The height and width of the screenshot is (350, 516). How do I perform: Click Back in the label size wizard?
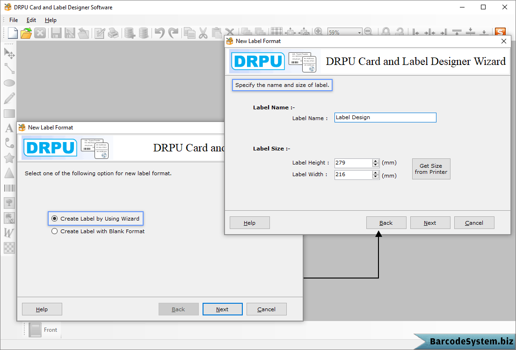point(386,223)
